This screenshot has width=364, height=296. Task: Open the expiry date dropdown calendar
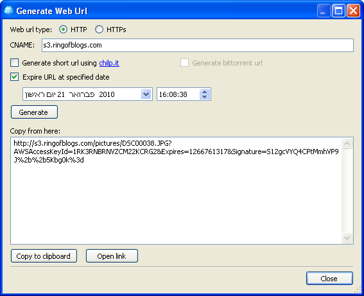(146, 94)
